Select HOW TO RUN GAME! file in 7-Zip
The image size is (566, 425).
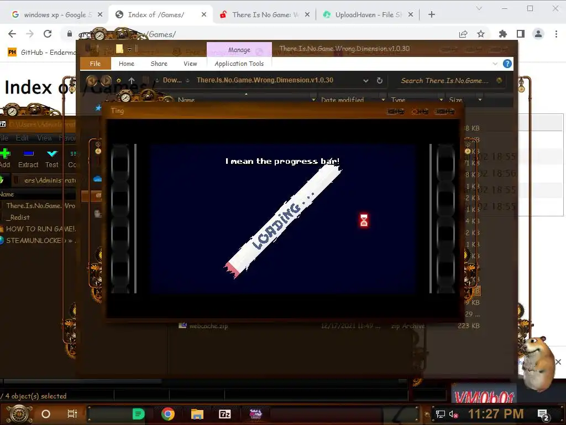click(39, 229)
